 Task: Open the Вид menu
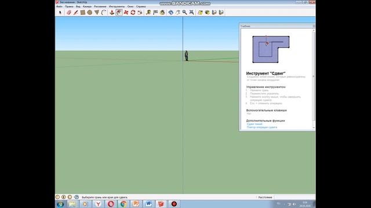[78, 6]
